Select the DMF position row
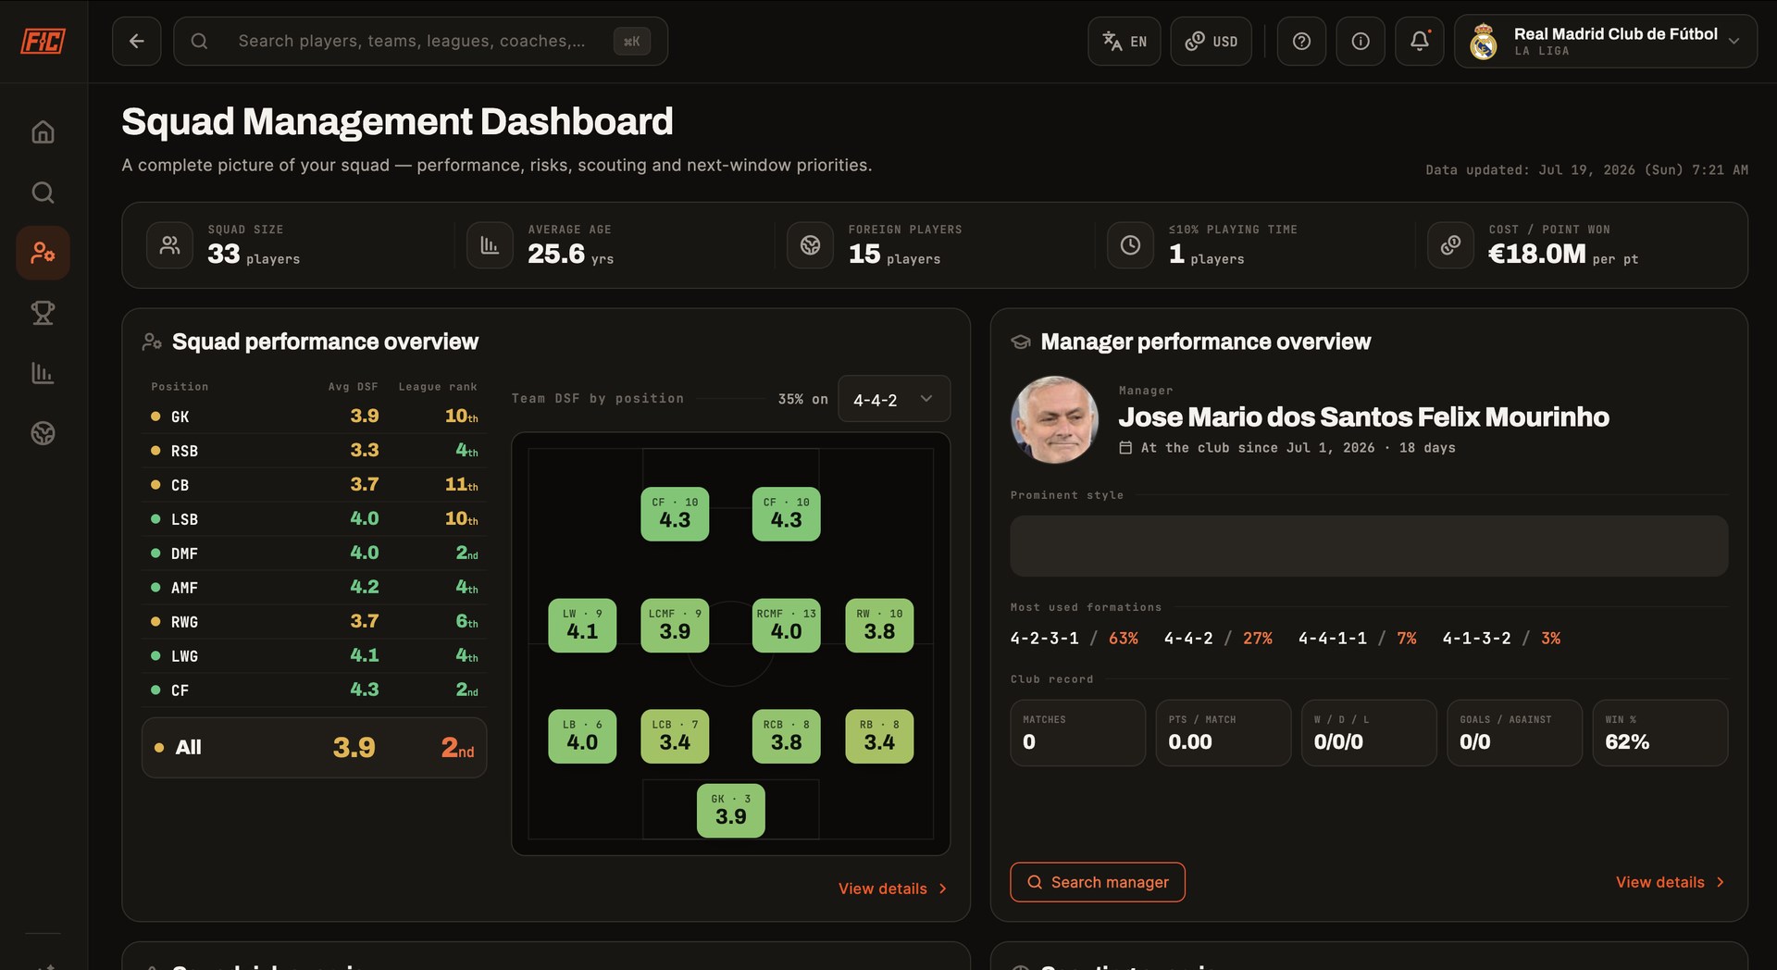This screenshot has width=1777, height=970. 315,553
